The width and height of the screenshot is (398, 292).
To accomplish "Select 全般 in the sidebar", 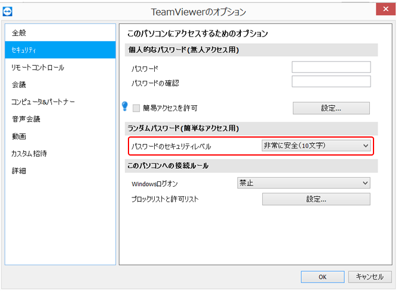I will pos(19,33).
